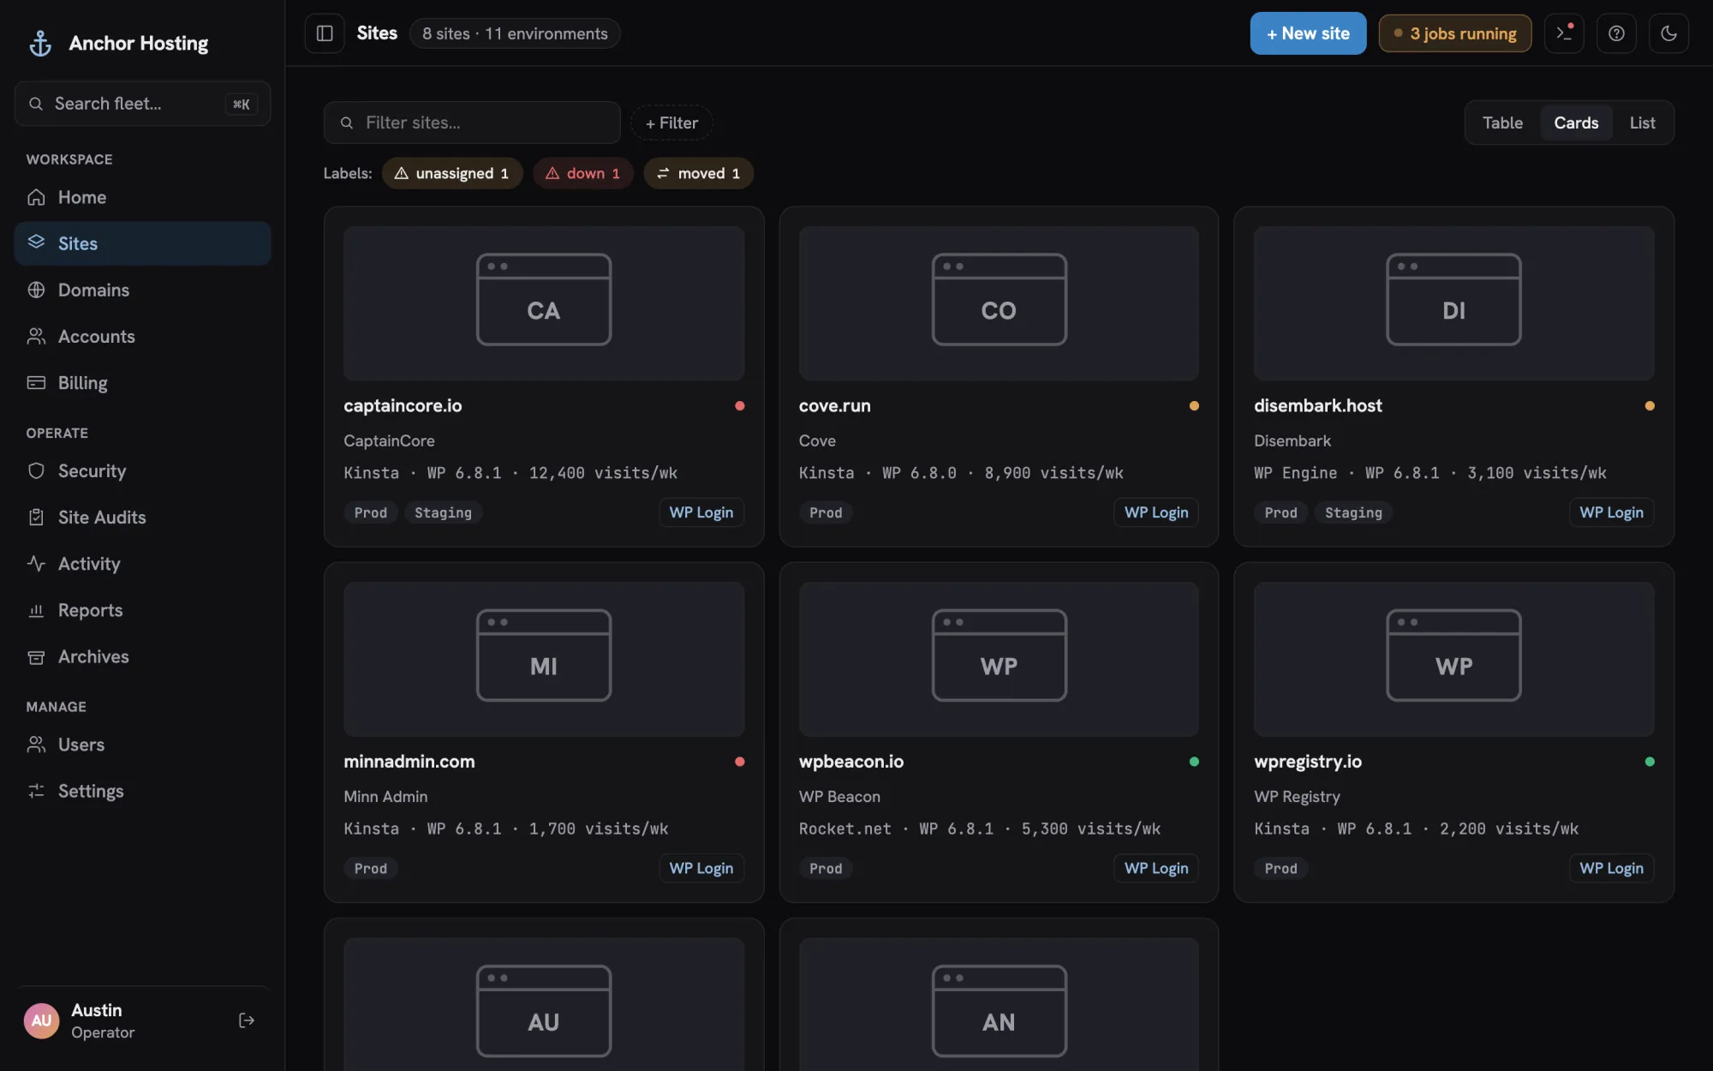Open the captaincore.io site title
Image resolution: width=1713 pixels, height=1071 pixels.
(x=403, y=405)
